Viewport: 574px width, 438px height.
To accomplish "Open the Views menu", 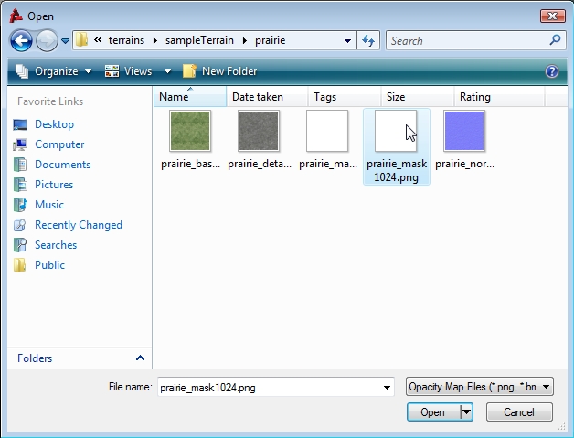I will click(x=138, y=71).
